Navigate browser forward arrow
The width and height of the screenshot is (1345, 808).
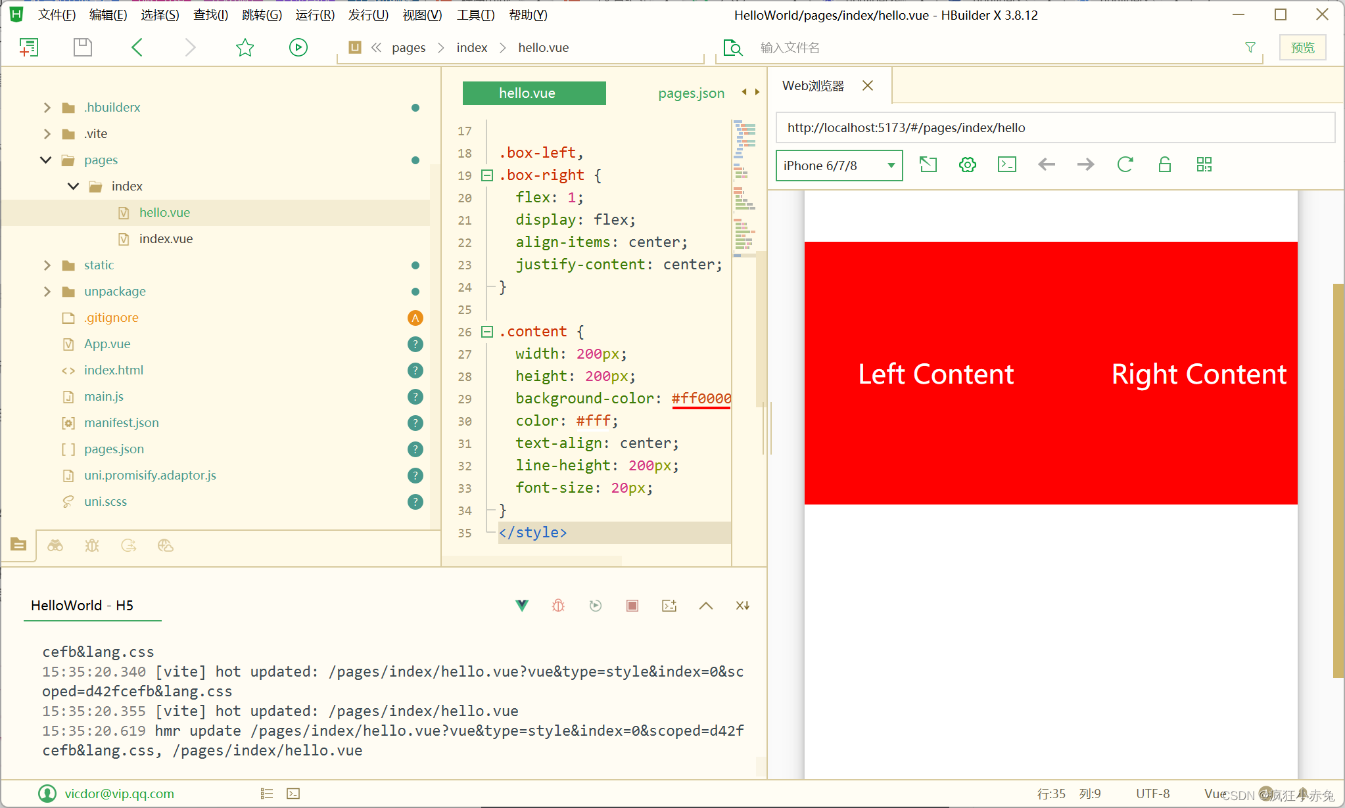point(1086,164)
